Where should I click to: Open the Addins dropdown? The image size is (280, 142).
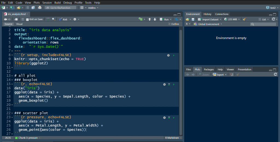click(93, 8)
